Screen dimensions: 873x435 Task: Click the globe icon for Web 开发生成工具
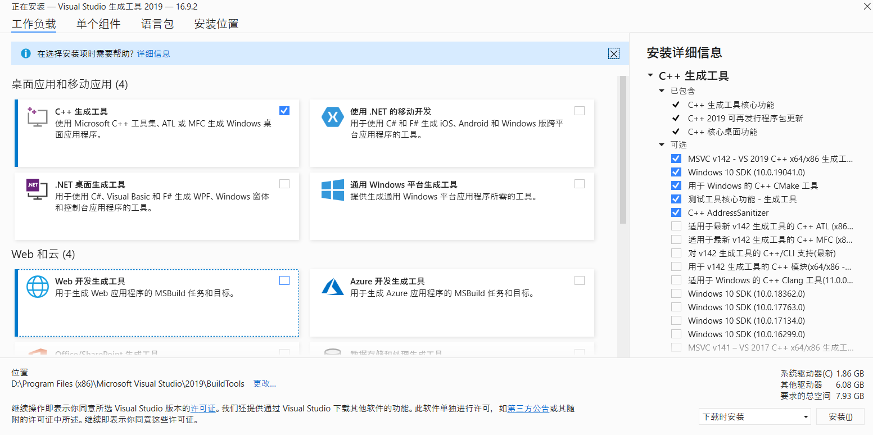(x=38, y=287)
